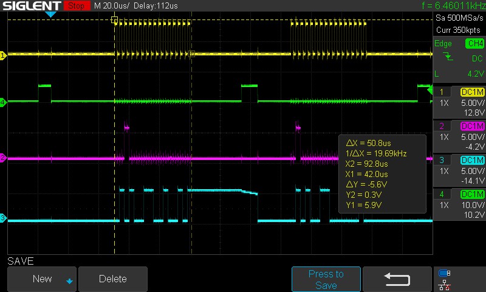Click the blue trigger position marker at top
The height and width of the screenshot is (292, 486).
pyautogui.click(x=52, y=13)
